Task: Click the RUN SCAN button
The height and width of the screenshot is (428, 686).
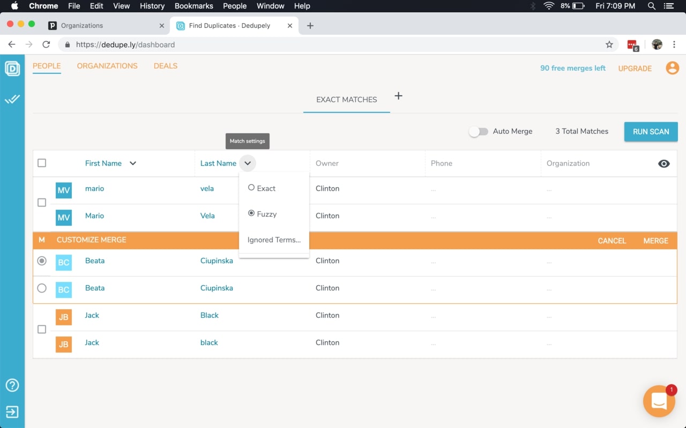Action: (x=651, y=132)
